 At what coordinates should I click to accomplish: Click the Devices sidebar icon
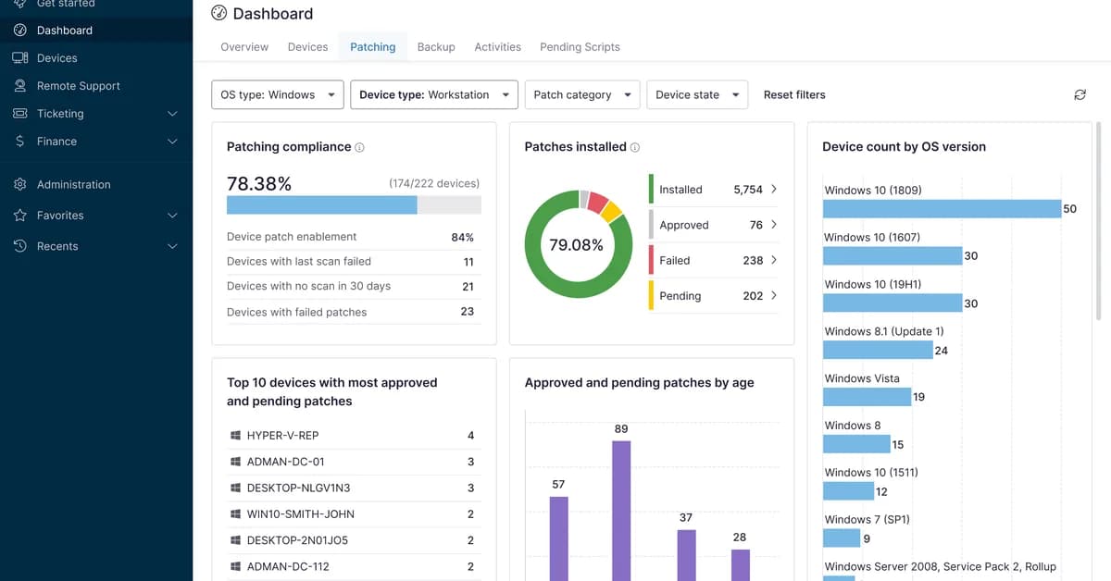pos(20,58)
